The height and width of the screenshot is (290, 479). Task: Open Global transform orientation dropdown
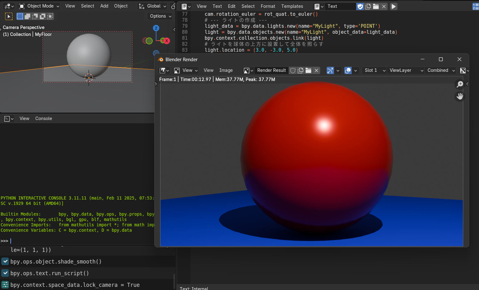click(x=153, y=6)
